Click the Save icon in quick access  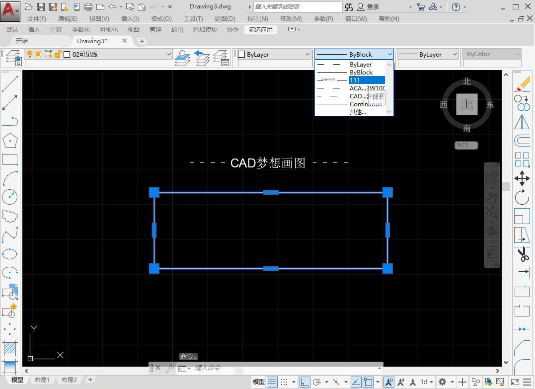pyautogui.click(x=41, y=7)
